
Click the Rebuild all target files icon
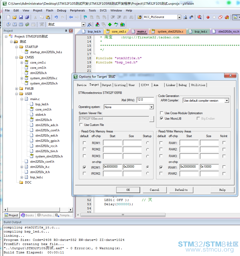[21, 25]
